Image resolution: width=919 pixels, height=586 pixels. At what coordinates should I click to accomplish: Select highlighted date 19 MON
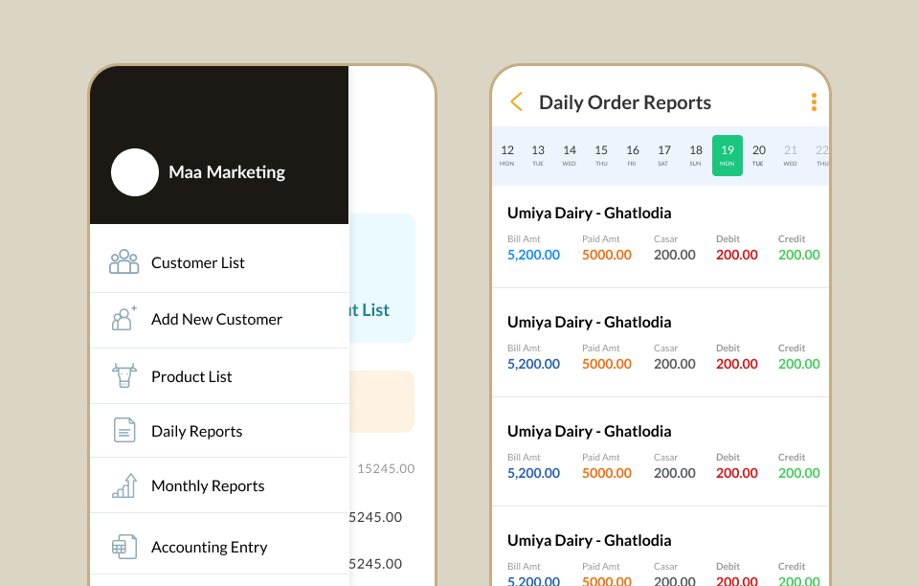pyautogui.click(x=728, y=155)
